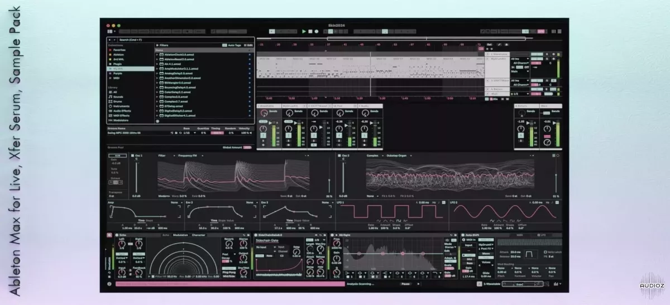
Task: Select the Favorites collection
Action: [x=119, y=50]
